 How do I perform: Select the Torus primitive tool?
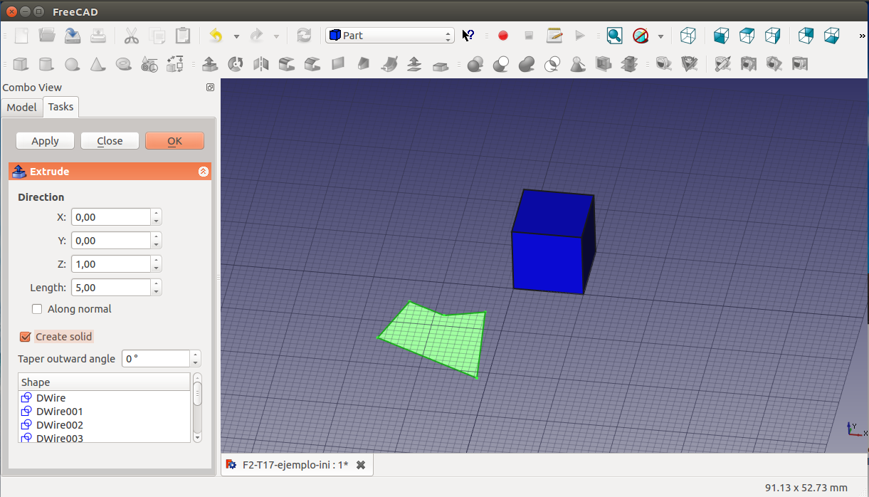pos(124,65)
